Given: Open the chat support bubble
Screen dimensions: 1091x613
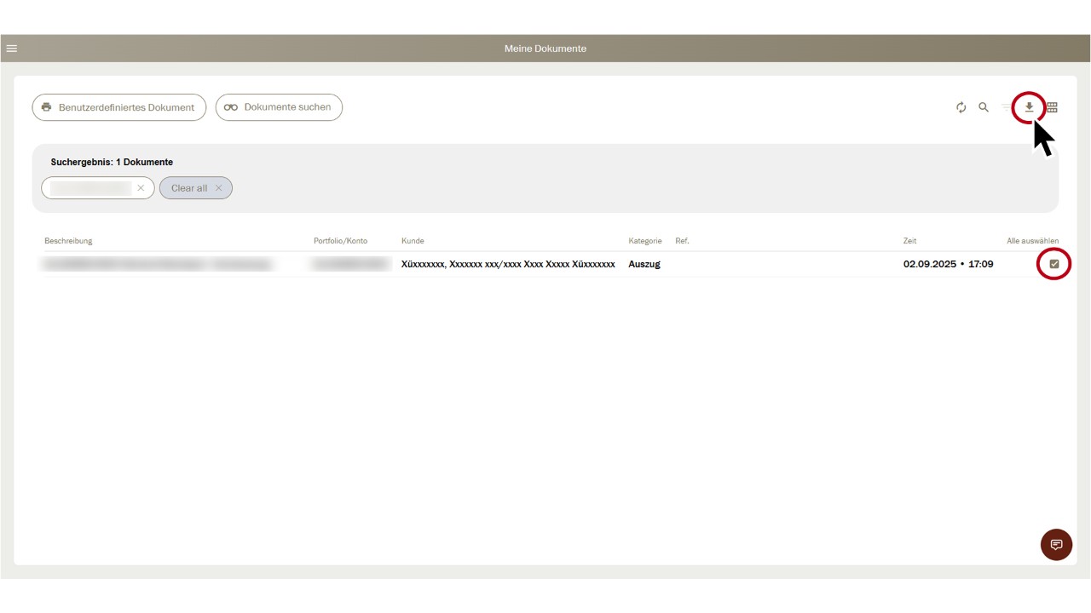Looking at the screenshot, I should point(1056,545).
